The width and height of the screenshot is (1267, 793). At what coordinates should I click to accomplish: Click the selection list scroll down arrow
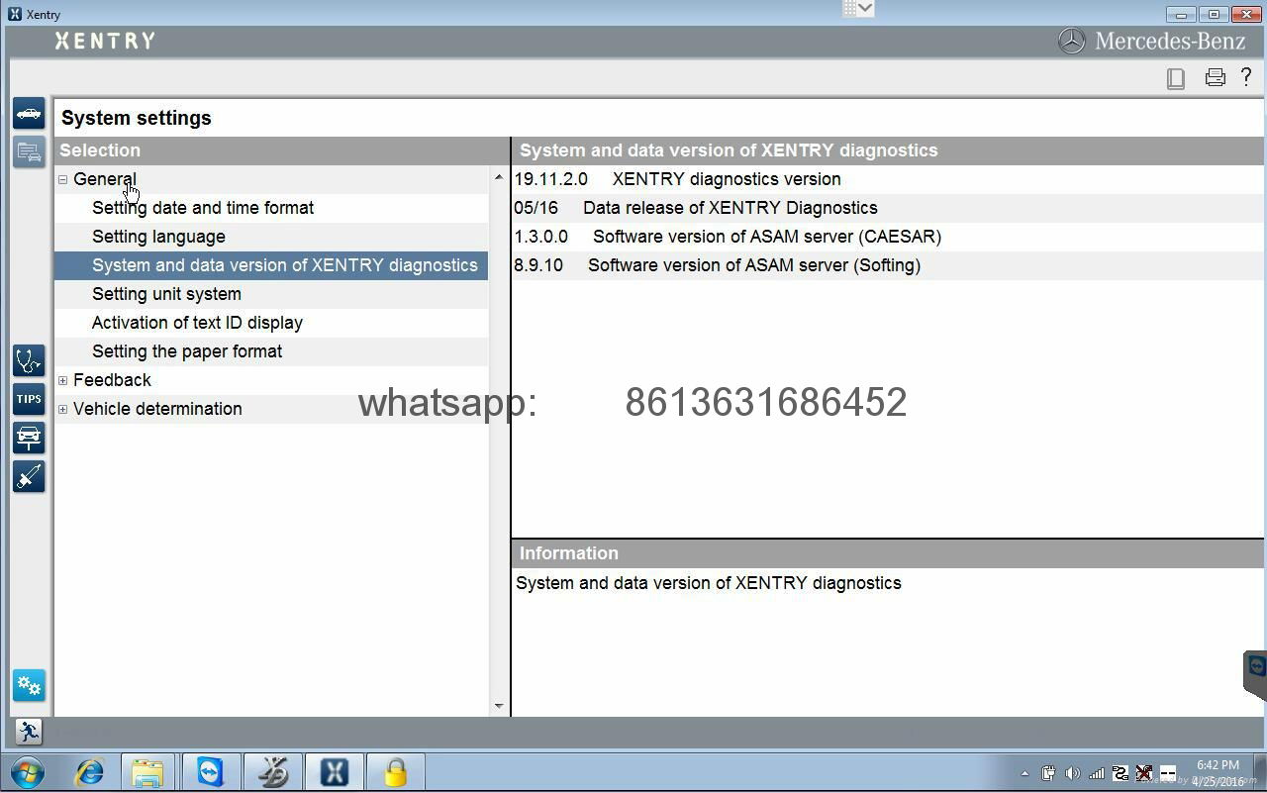coord(498,706)
